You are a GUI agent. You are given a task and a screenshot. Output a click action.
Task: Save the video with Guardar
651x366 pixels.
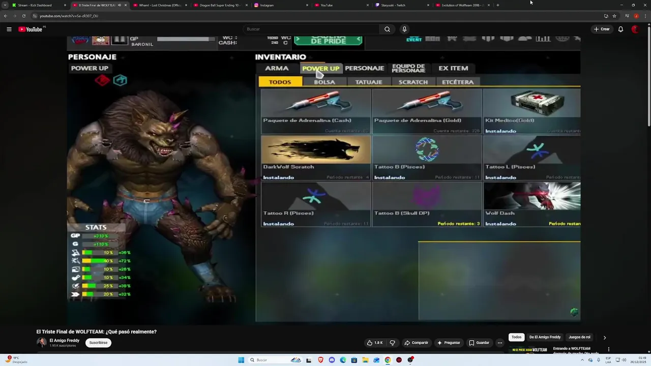pos(479,343)
